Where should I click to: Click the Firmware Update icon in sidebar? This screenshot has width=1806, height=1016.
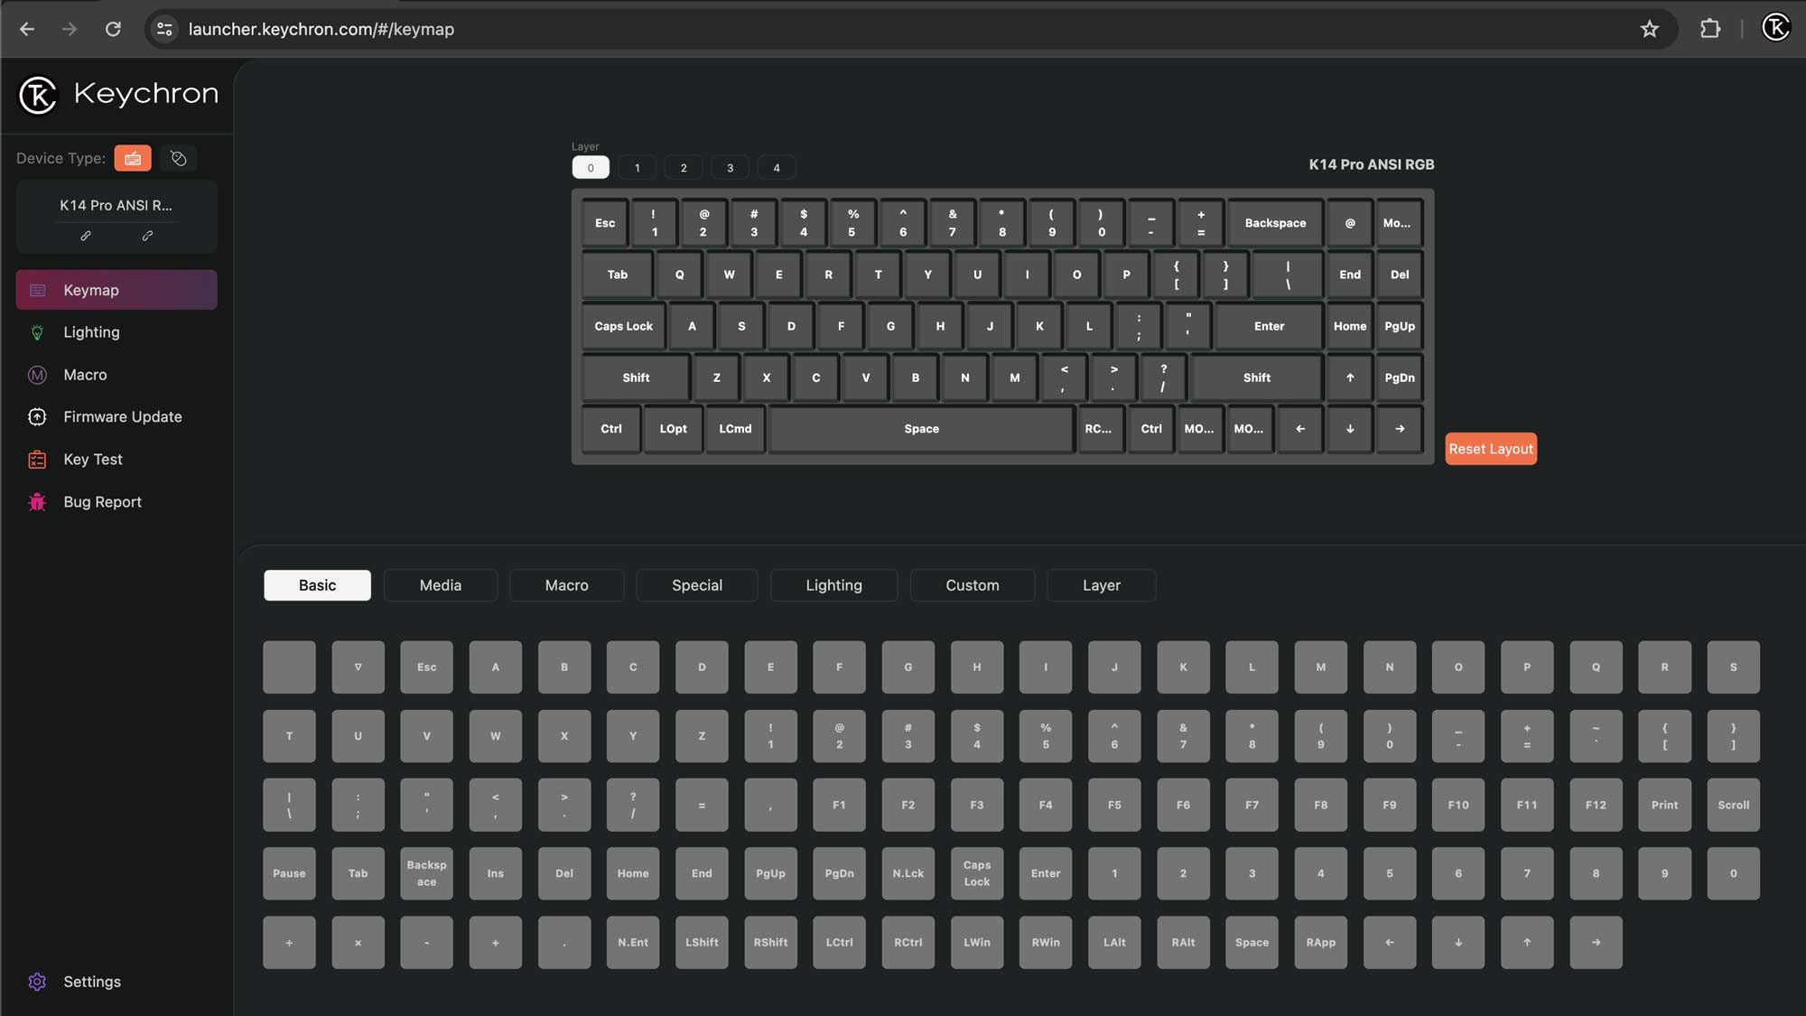click(x=37, y=415)
